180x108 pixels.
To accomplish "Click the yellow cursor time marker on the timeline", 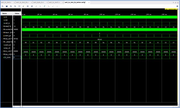I will pyautogui.click(x=171, y=9).
